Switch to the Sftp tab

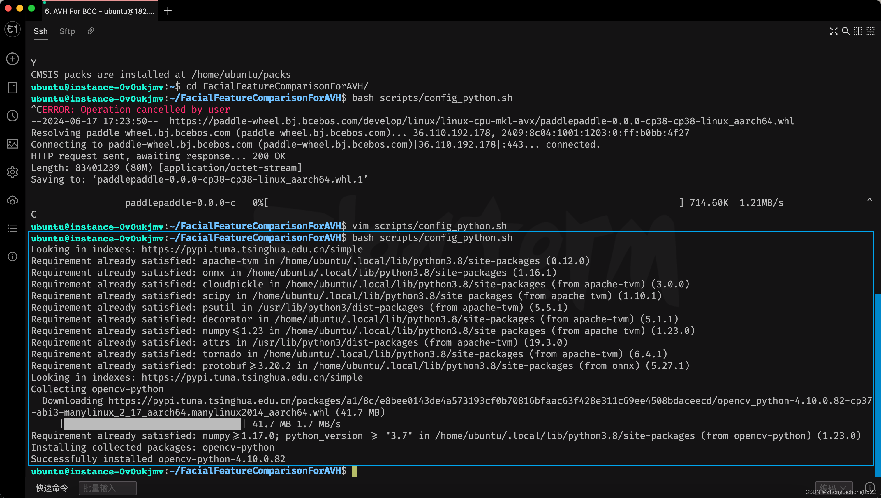67,31
